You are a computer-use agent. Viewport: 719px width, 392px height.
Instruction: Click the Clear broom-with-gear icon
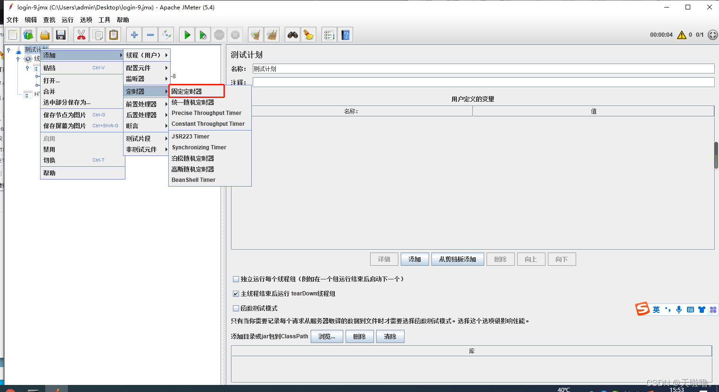[256, 35]
